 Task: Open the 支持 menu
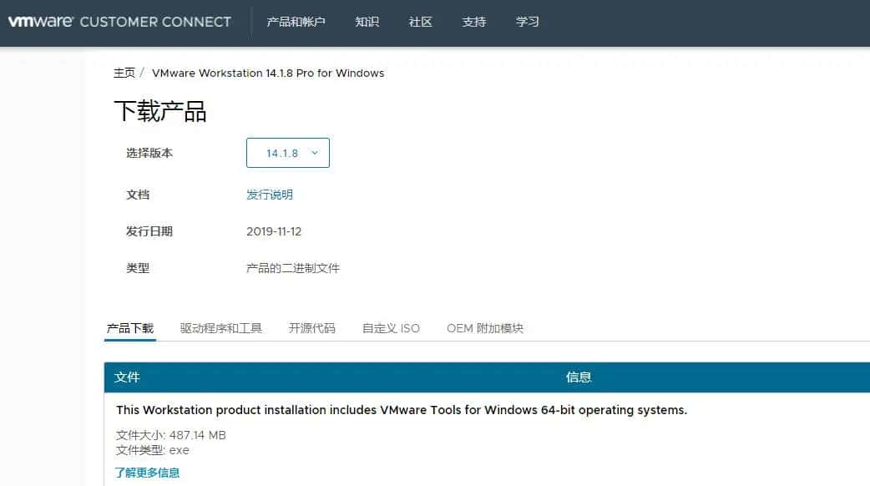tap(474, 23)
